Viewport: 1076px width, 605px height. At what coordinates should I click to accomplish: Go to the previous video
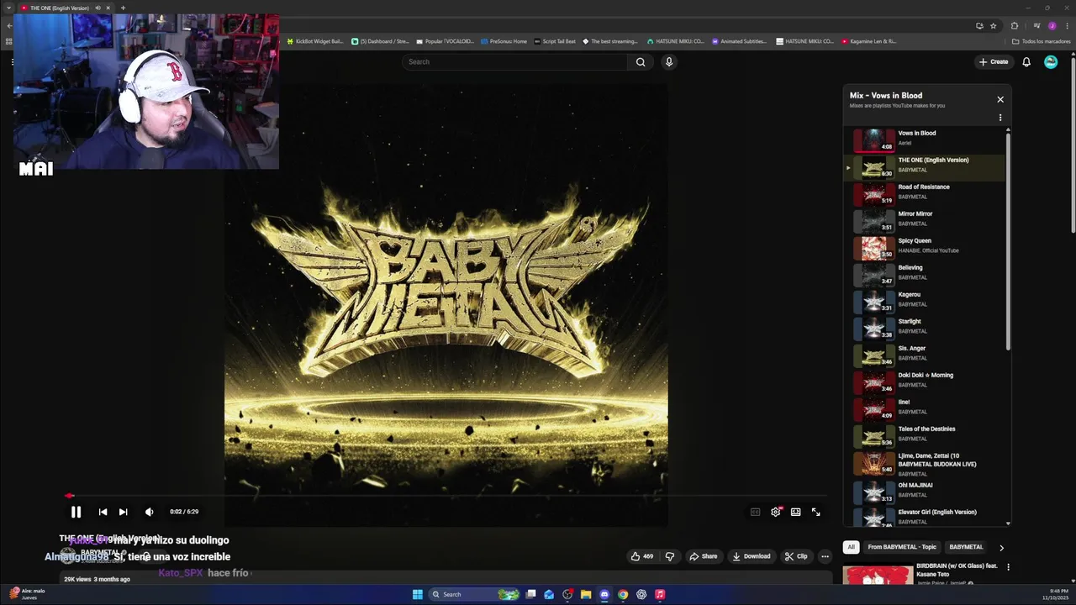coord(103,512)
